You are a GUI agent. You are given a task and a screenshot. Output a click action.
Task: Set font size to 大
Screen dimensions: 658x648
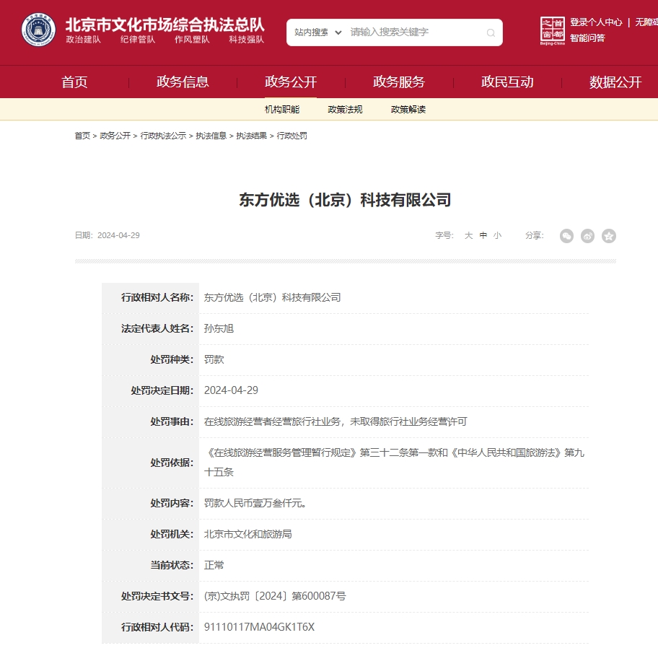469,235
